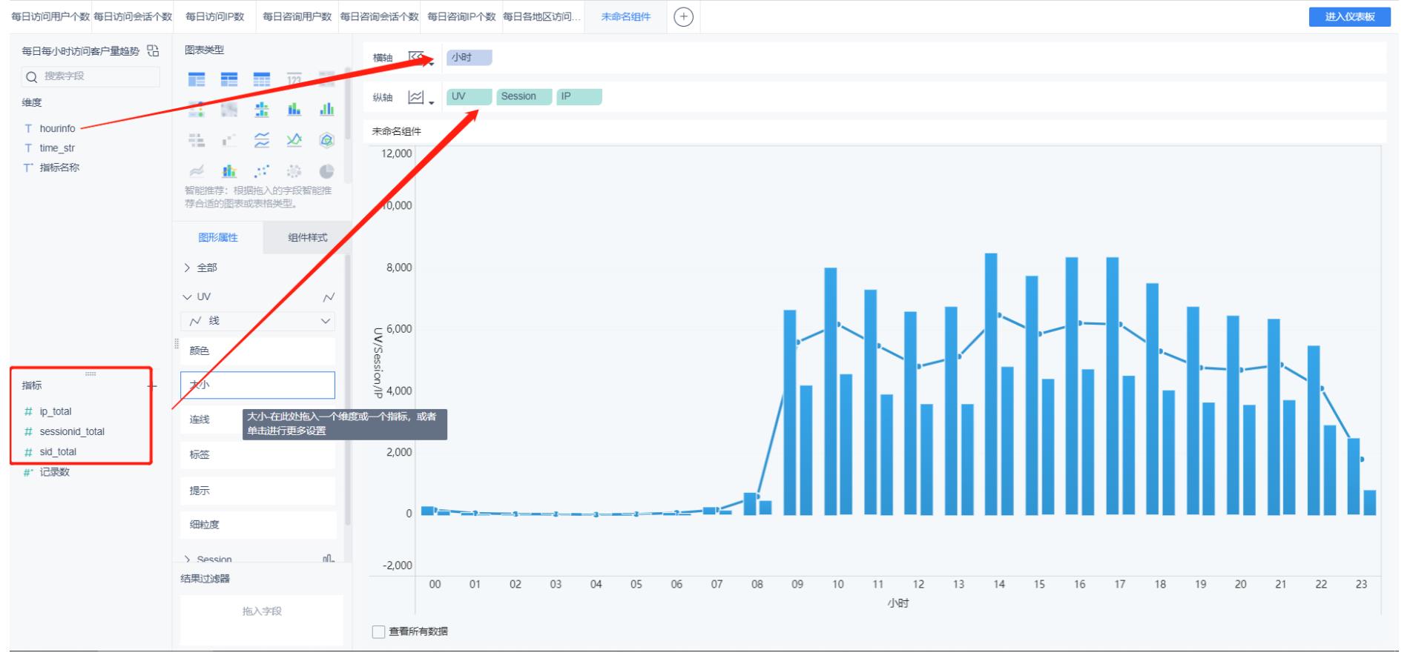The height and width of the screenshot is (670, 1413).
Task: Select the stacked column chart type
Action: [294, 110]
